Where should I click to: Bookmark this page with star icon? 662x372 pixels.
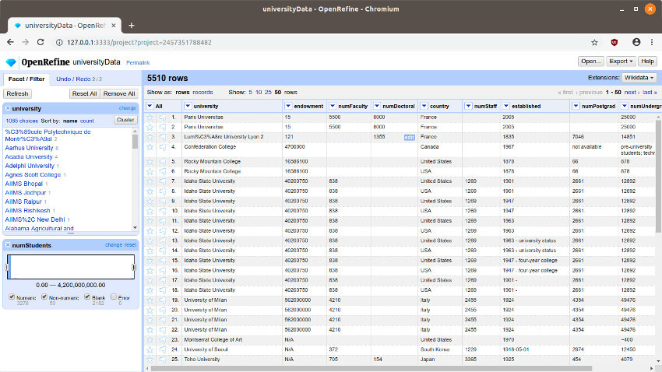click(x=594, y=42)
